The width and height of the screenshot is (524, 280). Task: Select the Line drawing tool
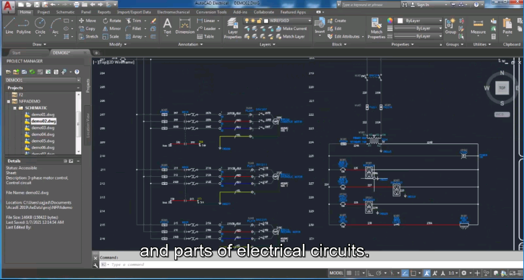pos(9,25)
